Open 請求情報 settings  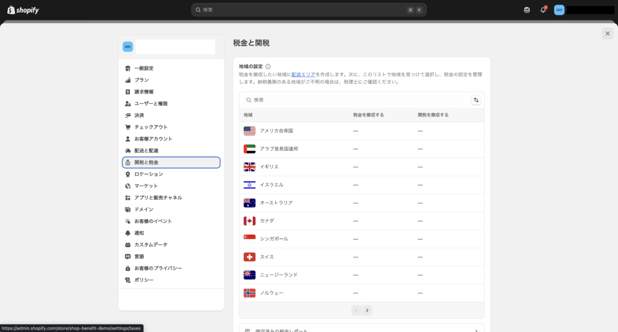(171, 92)
